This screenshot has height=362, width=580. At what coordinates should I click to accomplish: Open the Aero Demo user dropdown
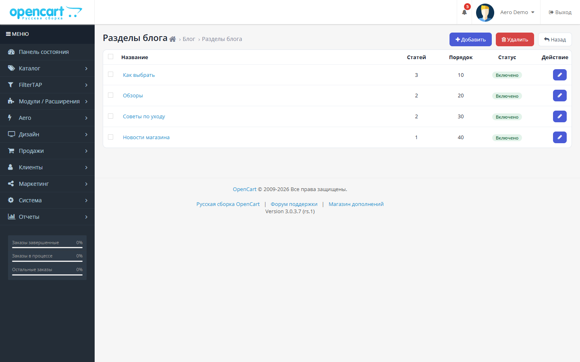[518, 12]
